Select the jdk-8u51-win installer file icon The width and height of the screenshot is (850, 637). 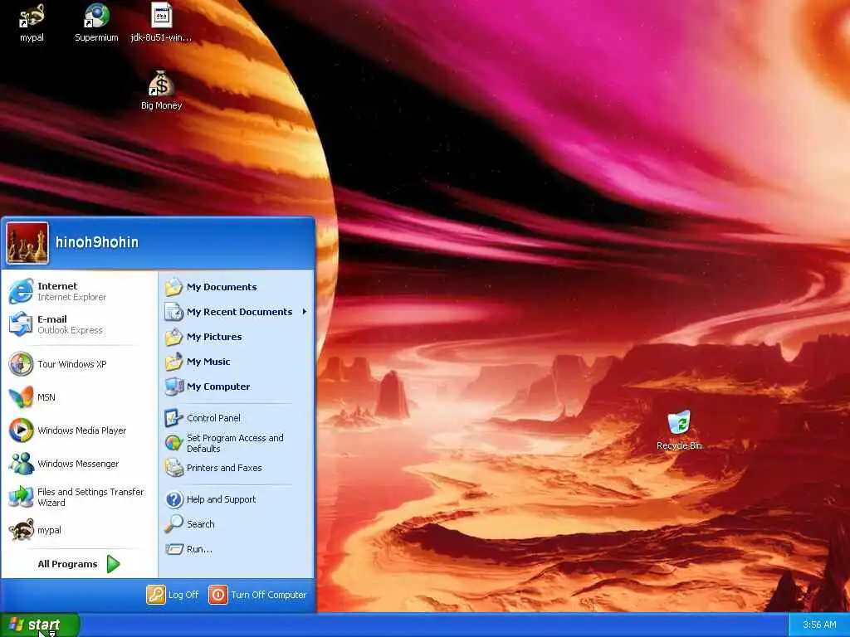(161, 16)
